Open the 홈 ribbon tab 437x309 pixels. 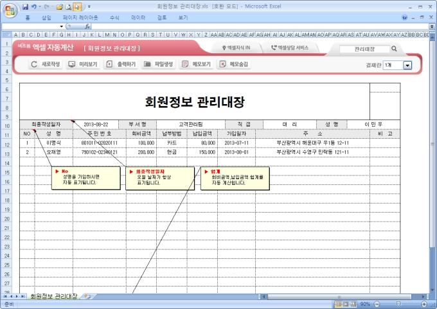point(28,17)
